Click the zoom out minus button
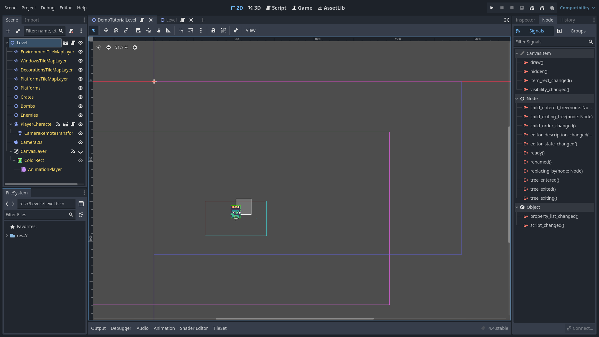The height and width of the screenshot is (337, 599). 109,47
